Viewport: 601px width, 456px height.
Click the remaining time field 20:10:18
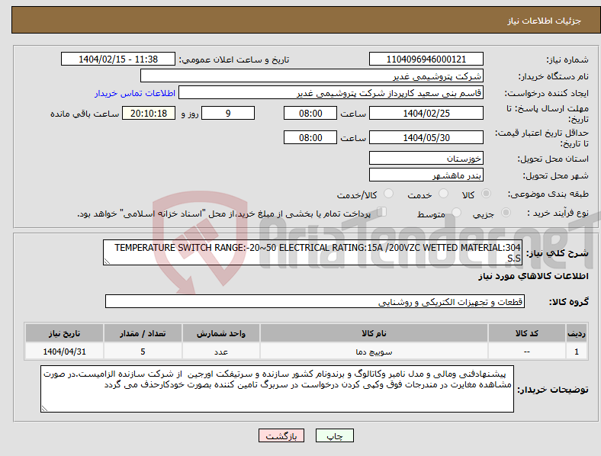click(x=149, y=113)
